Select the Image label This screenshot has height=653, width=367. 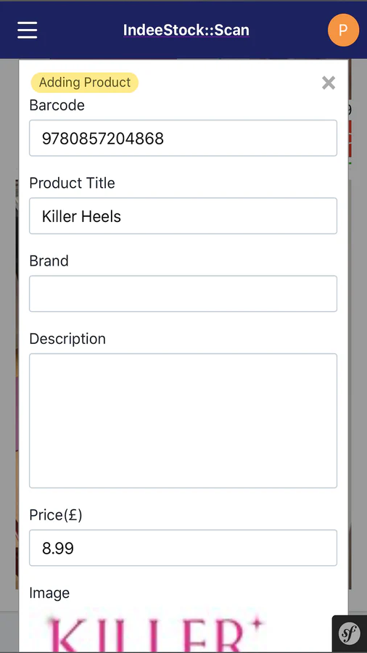click(x=49, y=593)
